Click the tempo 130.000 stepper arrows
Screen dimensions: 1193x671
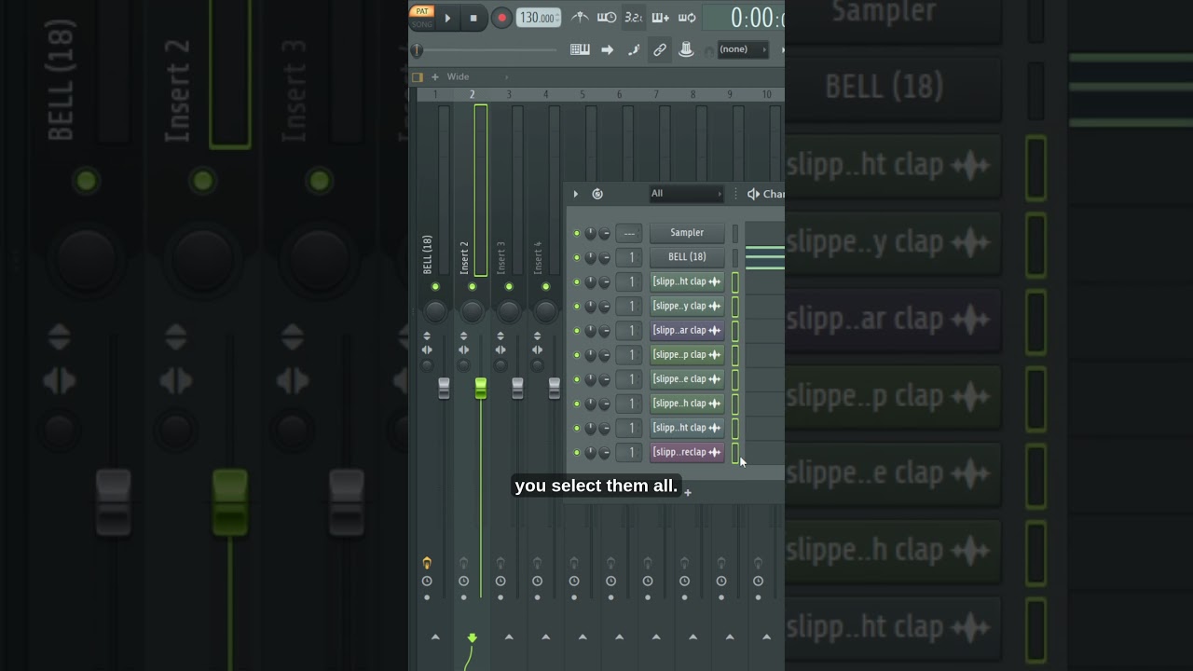[557, 18]
